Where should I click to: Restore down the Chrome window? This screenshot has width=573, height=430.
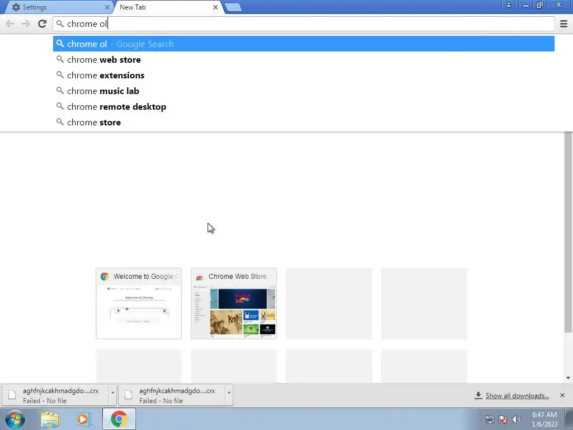pos(540,4)
